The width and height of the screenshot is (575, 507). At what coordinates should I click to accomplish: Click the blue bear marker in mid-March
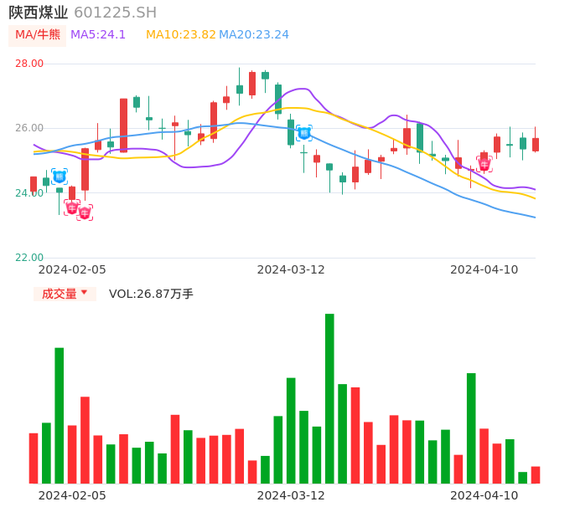[304, 133]
